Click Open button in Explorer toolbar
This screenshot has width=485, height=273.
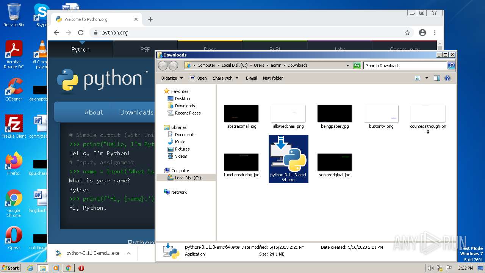(x=198, y=78)
